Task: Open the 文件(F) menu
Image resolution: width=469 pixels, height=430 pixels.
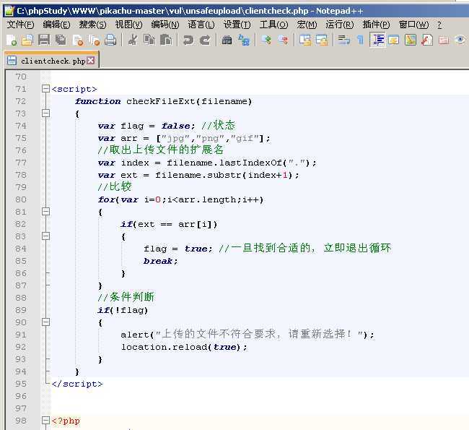Action: click(x=20, y=25)
